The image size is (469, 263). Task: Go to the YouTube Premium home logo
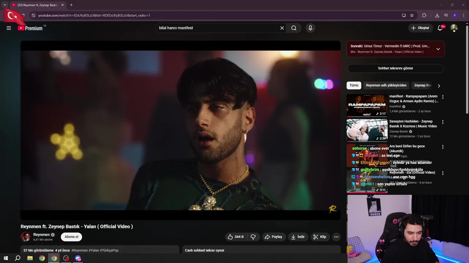tap(30, 28)
